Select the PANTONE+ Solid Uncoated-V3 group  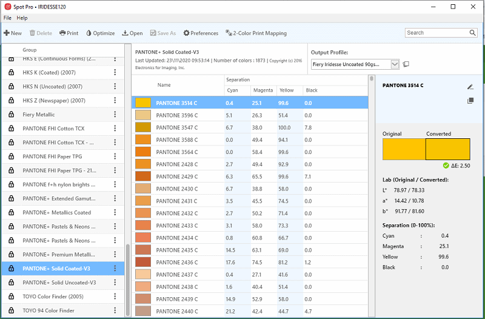[x=59, y=283]
